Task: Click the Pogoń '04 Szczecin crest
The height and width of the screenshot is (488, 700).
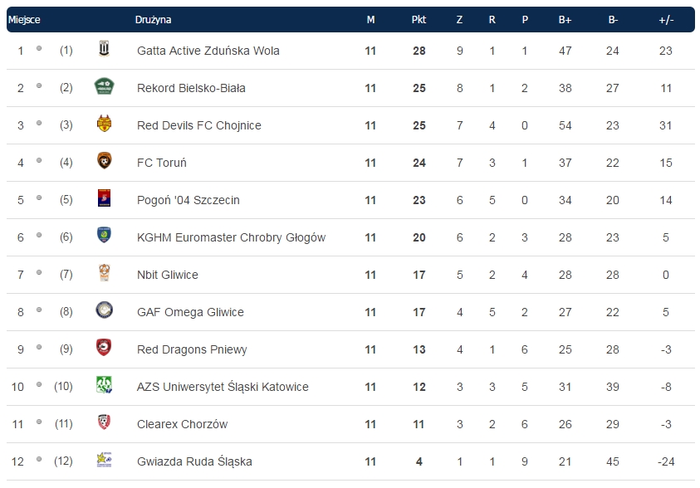Action: tap(104, 199)
